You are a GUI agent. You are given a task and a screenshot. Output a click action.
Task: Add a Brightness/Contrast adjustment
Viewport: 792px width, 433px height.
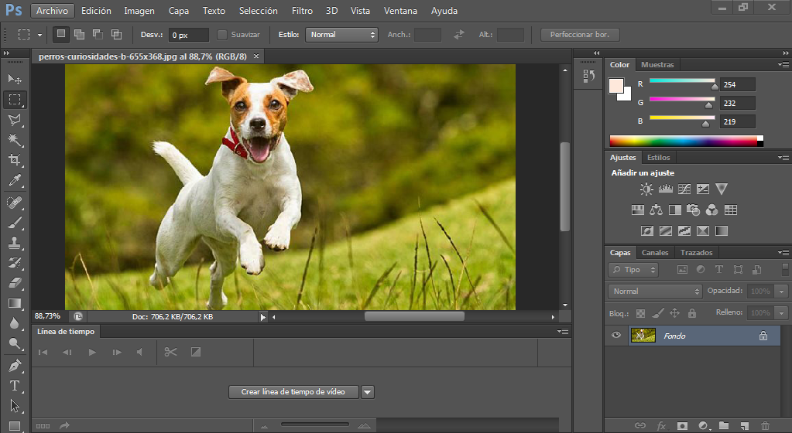tap(646, 189)
